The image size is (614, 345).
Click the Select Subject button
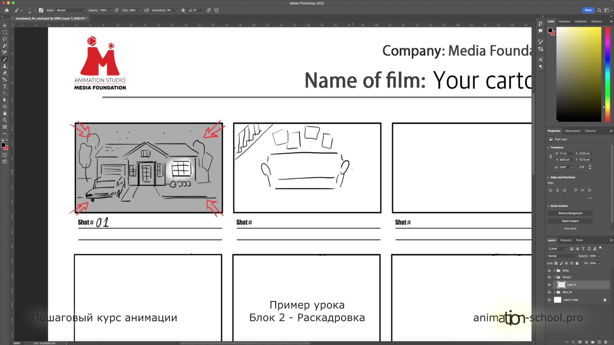pos(570,221)
